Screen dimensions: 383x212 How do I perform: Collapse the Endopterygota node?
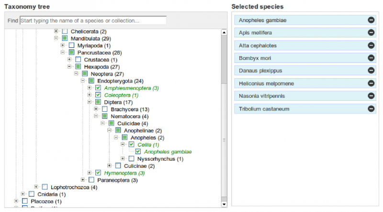pos(82,81)
